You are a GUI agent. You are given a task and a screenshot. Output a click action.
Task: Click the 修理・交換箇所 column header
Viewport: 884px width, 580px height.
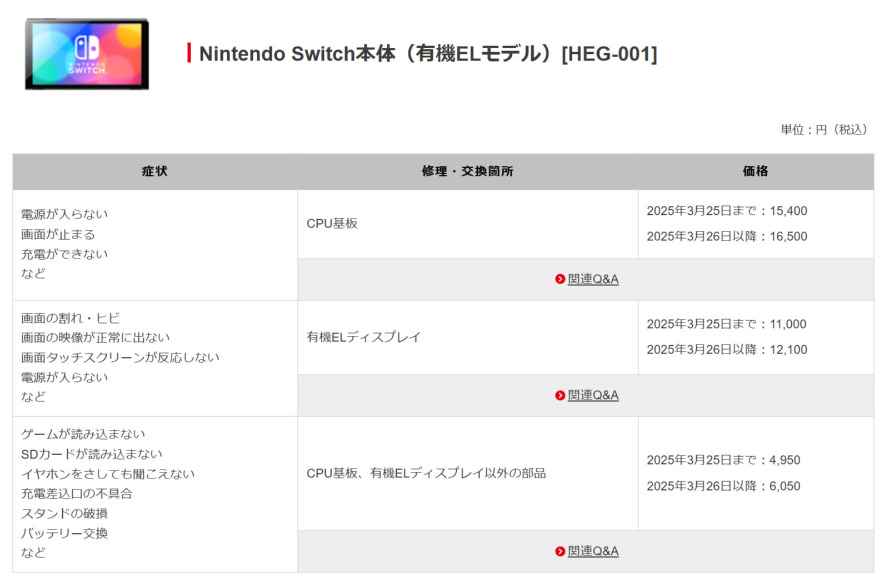click(467, 172)
